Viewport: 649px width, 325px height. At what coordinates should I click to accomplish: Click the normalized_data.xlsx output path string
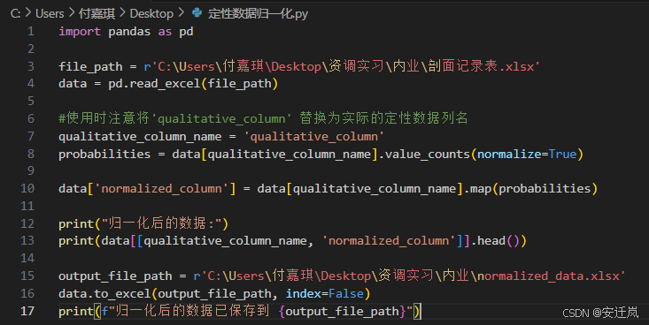548,276
